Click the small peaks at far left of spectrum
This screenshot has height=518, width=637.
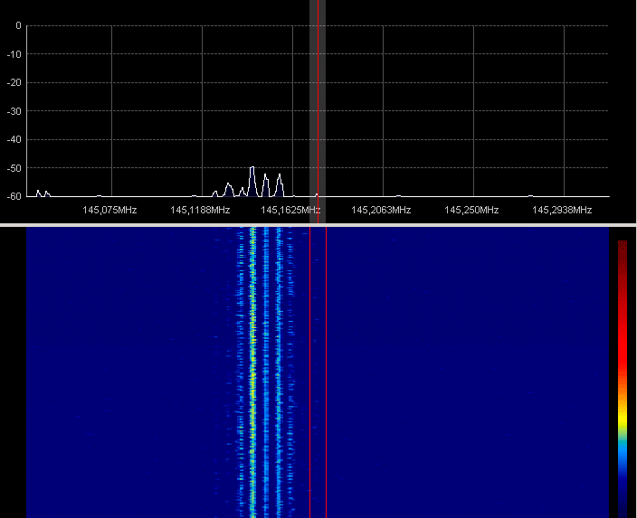point(42,193)
